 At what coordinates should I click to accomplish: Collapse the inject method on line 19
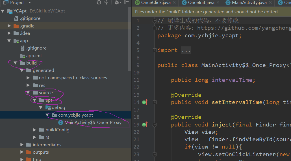[x=155, y=125]
